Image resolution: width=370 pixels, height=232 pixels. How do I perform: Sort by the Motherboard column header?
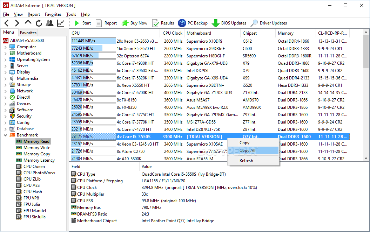(x=212, y=33)
